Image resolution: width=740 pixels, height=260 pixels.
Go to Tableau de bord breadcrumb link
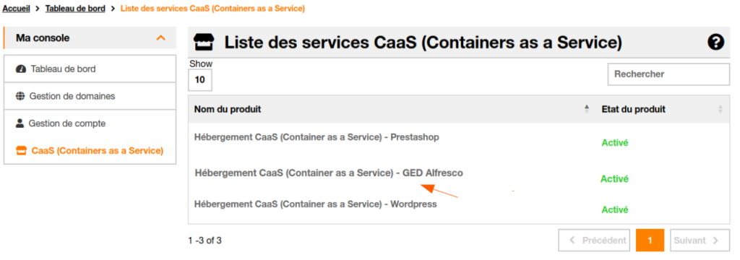click(75, 9)
